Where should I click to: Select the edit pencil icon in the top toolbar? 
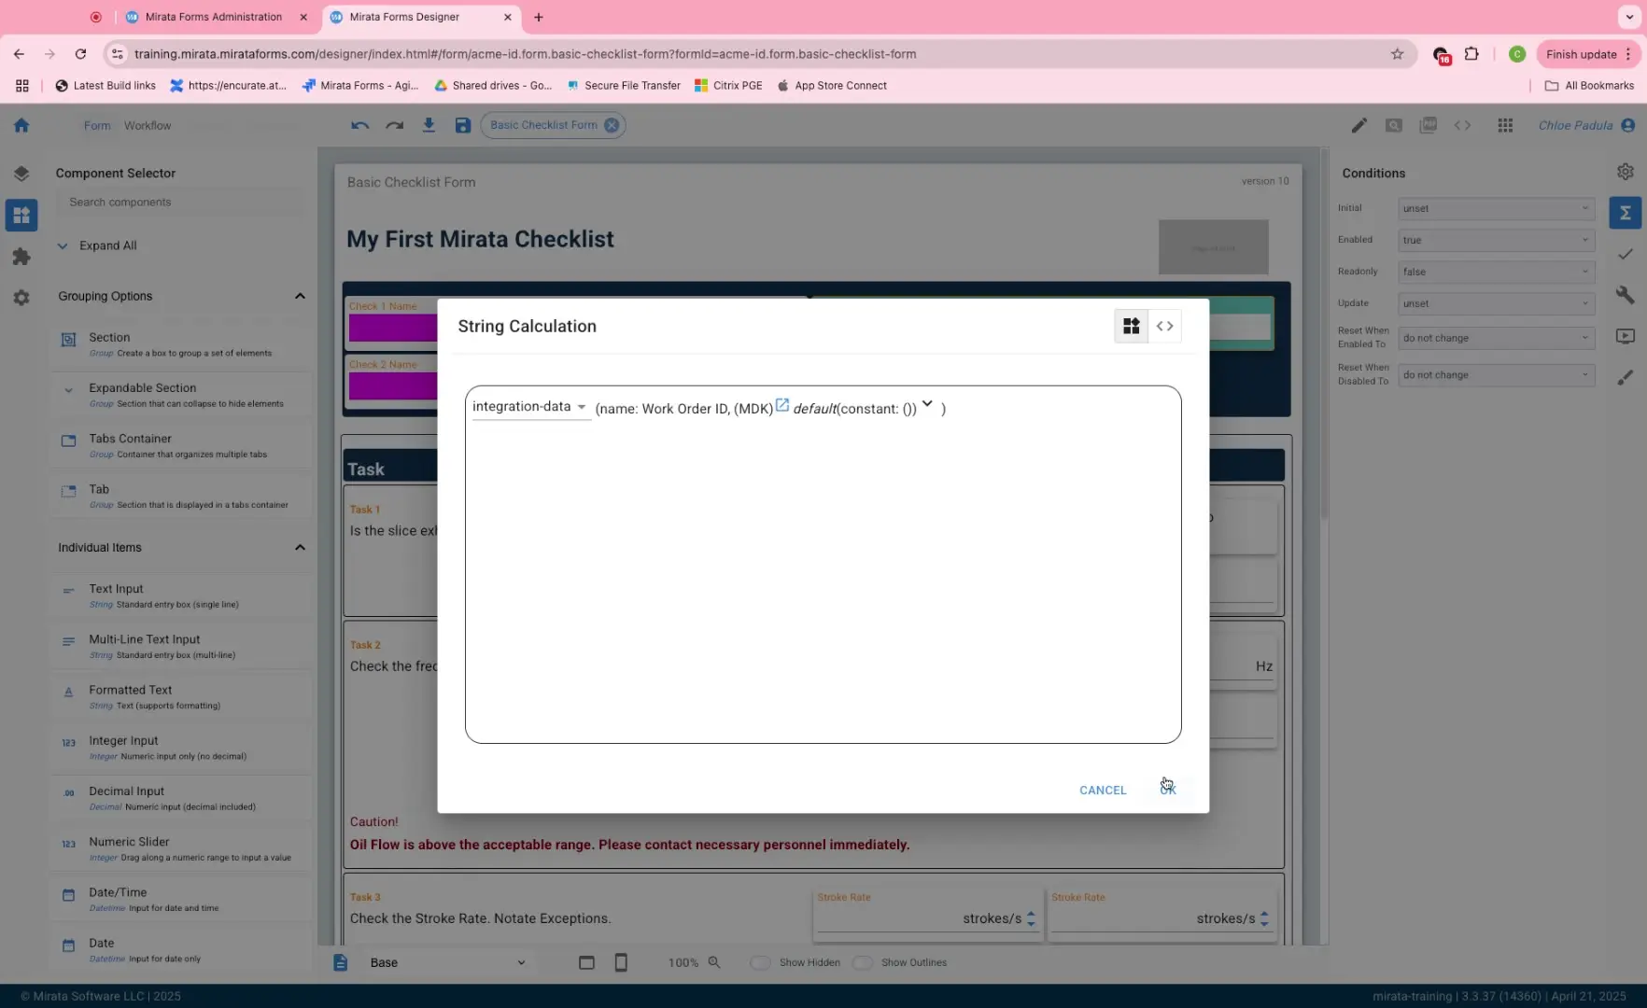[1359, 125]
